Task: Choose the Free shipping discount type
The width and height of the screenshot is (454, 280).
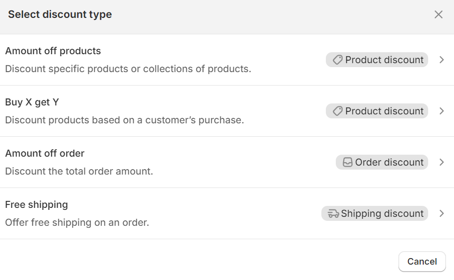Action: point(36,205)
